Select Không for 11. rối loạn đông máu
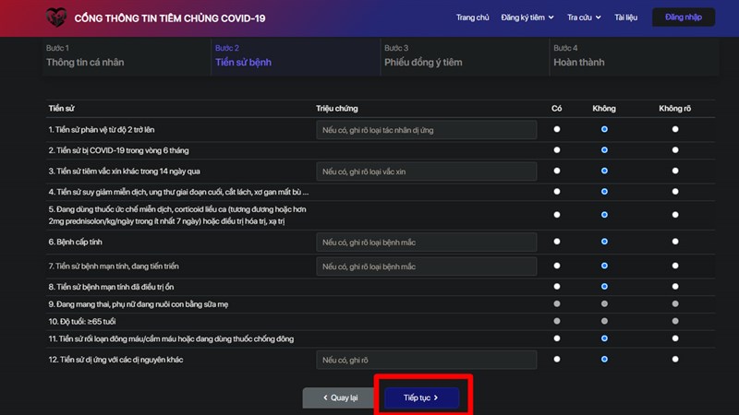Screen dimensions: 739x415 [604, 338]
